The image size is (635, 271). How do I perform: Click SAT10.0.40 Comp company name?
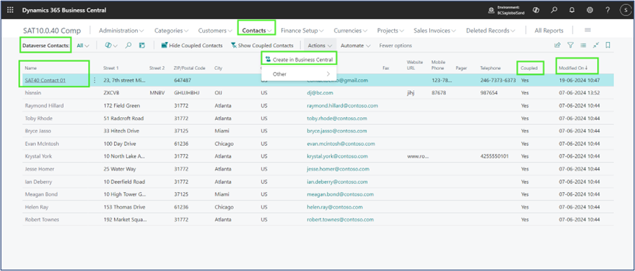pos(53,31)
